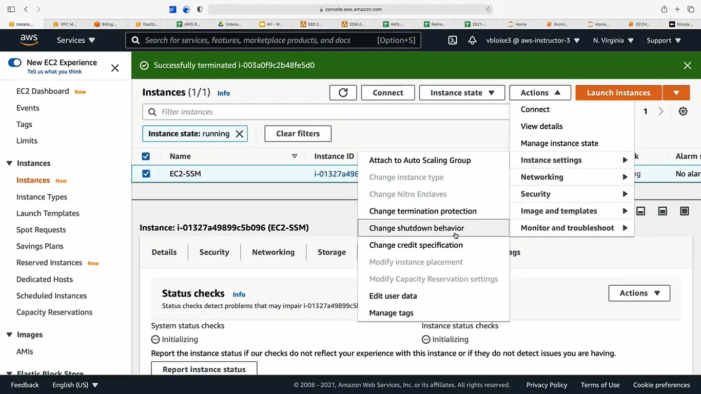Open the Services dropdown
This screenshot has width=701, height=394.
click(x=76, y=40)
